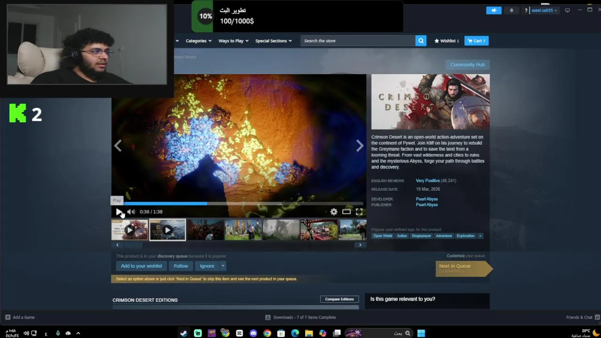Click the Very Positive reviews link
The width and height of the screenshot is (601, 338).
(428, 181)
